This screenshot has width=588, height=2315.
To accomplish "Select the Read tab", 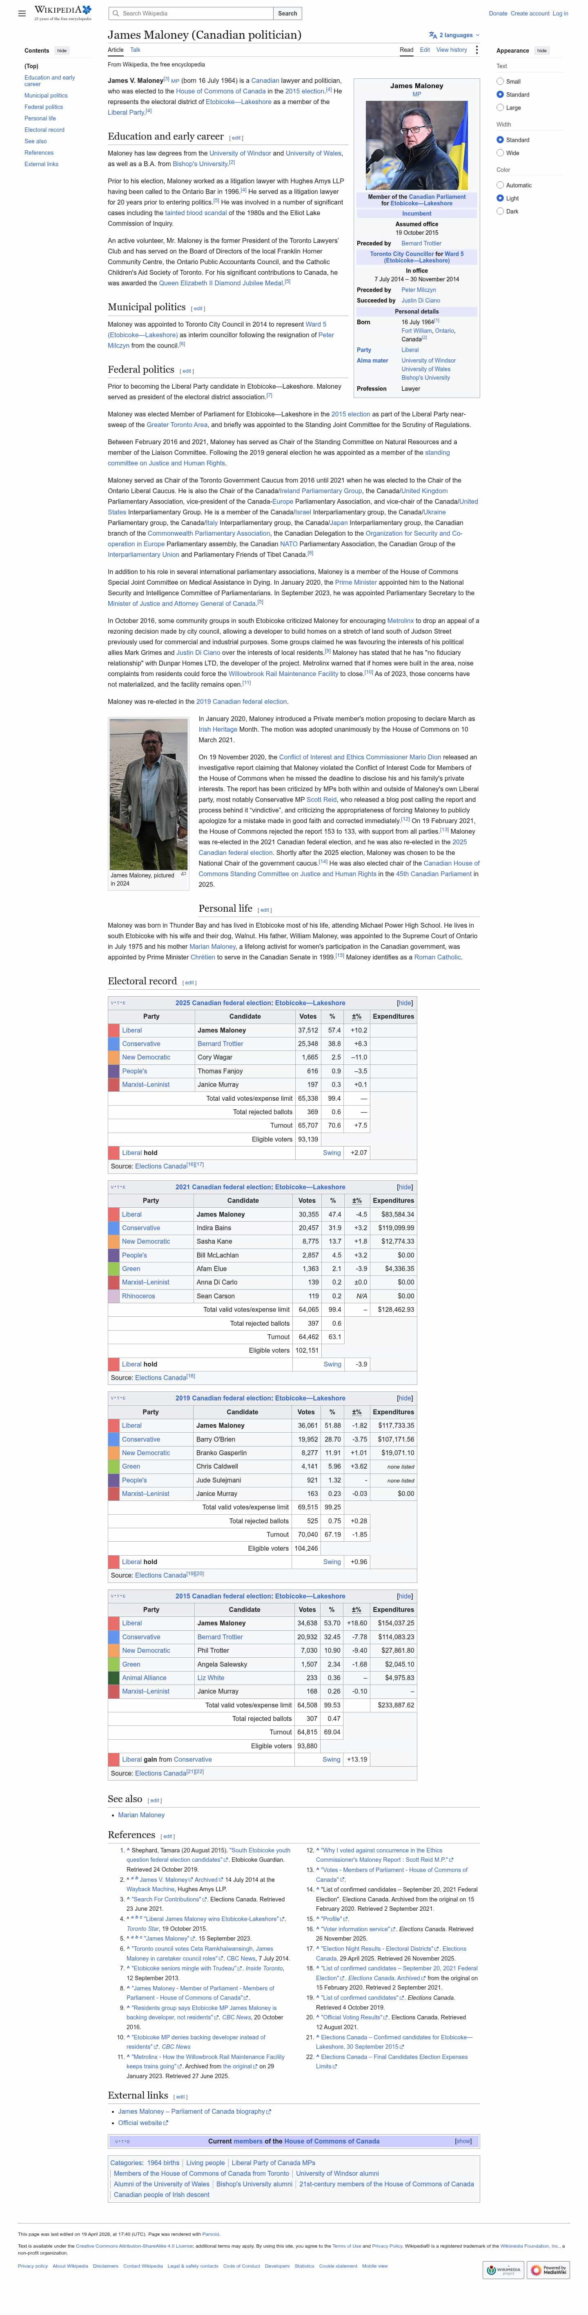I will coord(406,50).
